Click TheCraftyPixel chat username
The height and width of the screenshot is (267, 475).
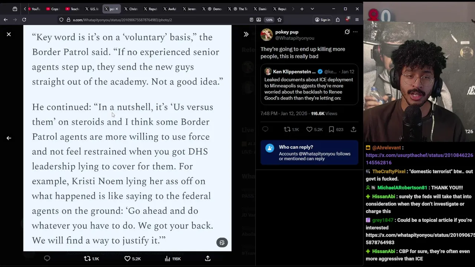click(x=389, y=171)
